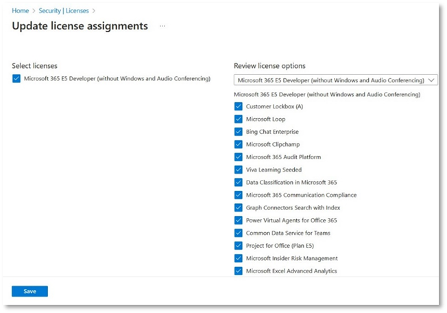Uncheck the Microsoft Loop option
The width and height of the screenshot is (447, 313).
239,119
